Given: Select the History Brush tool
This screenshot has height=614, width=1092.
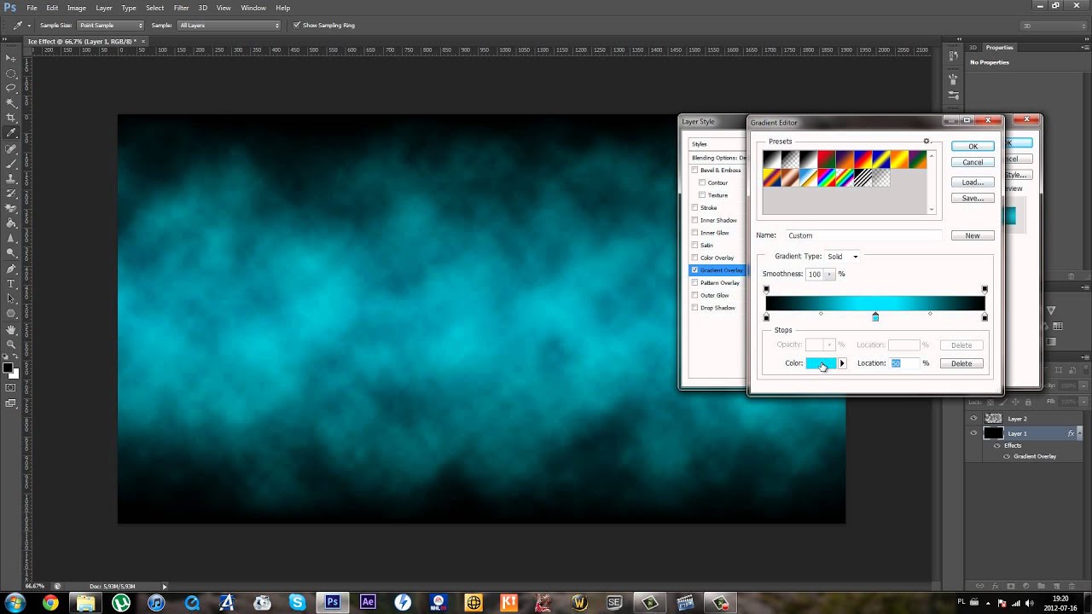Looking at the screenshot, I should click(x=11, y=193).
